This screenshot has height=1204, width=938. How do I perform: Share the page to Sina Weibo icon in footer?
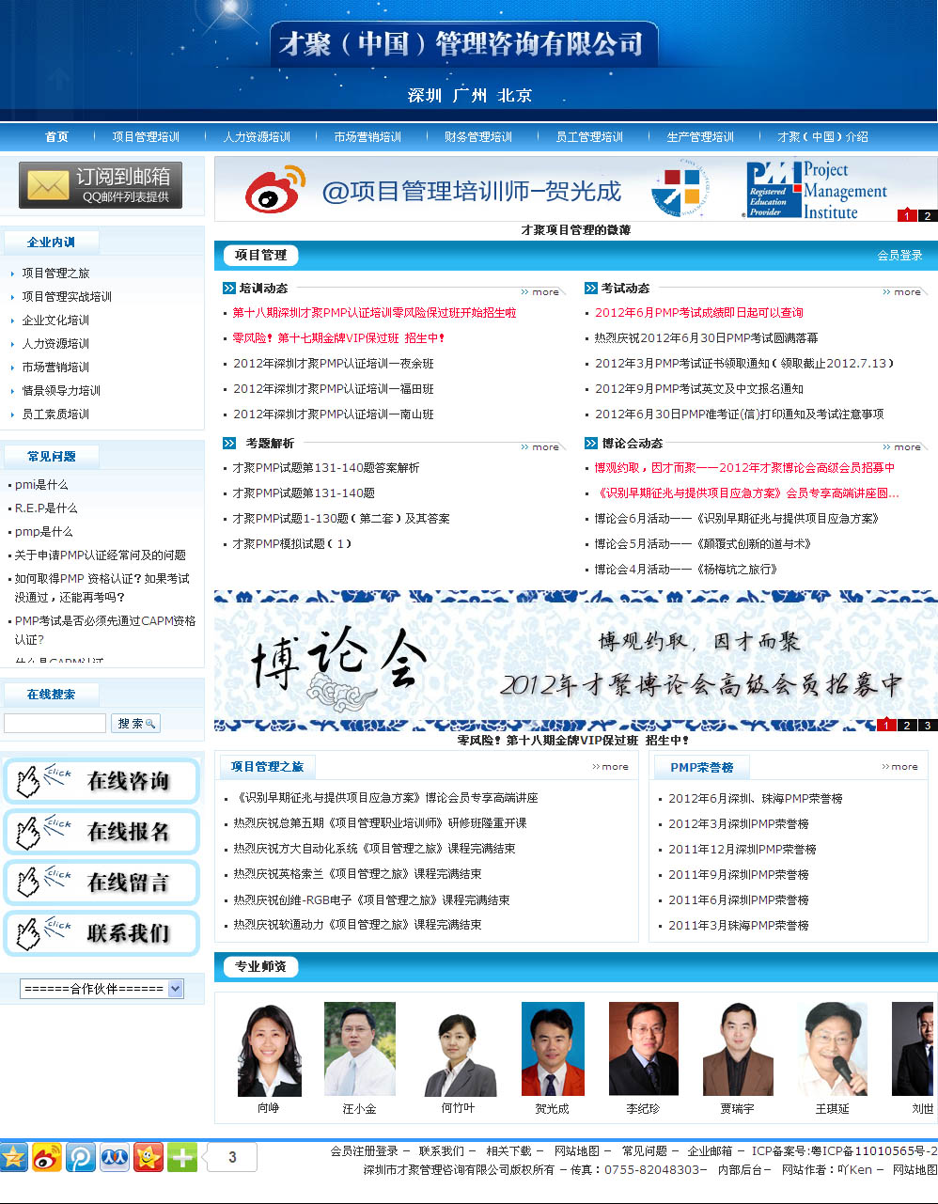(x=47, y=1157)
